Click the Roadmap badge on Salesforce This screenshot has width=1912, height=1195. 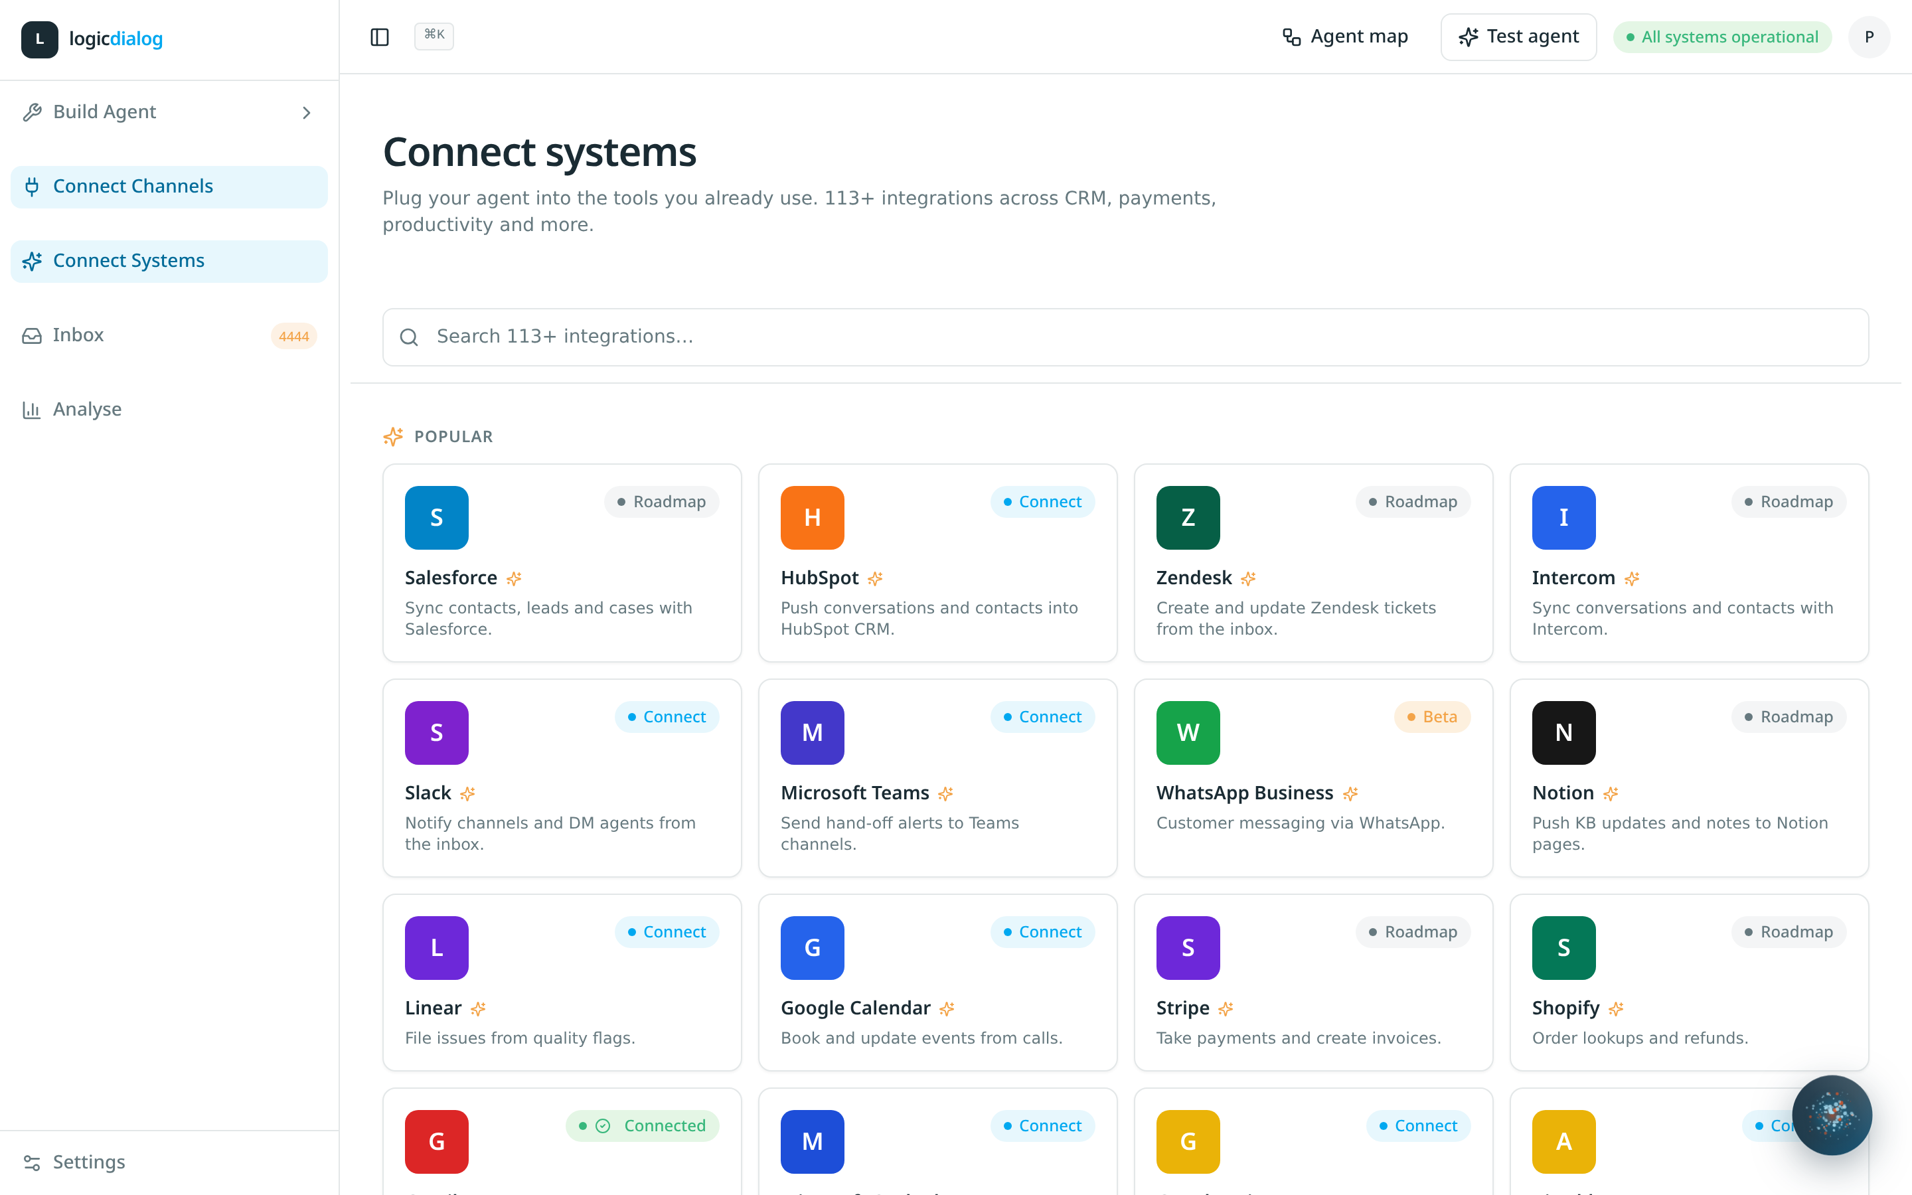(x=661, y=502)
